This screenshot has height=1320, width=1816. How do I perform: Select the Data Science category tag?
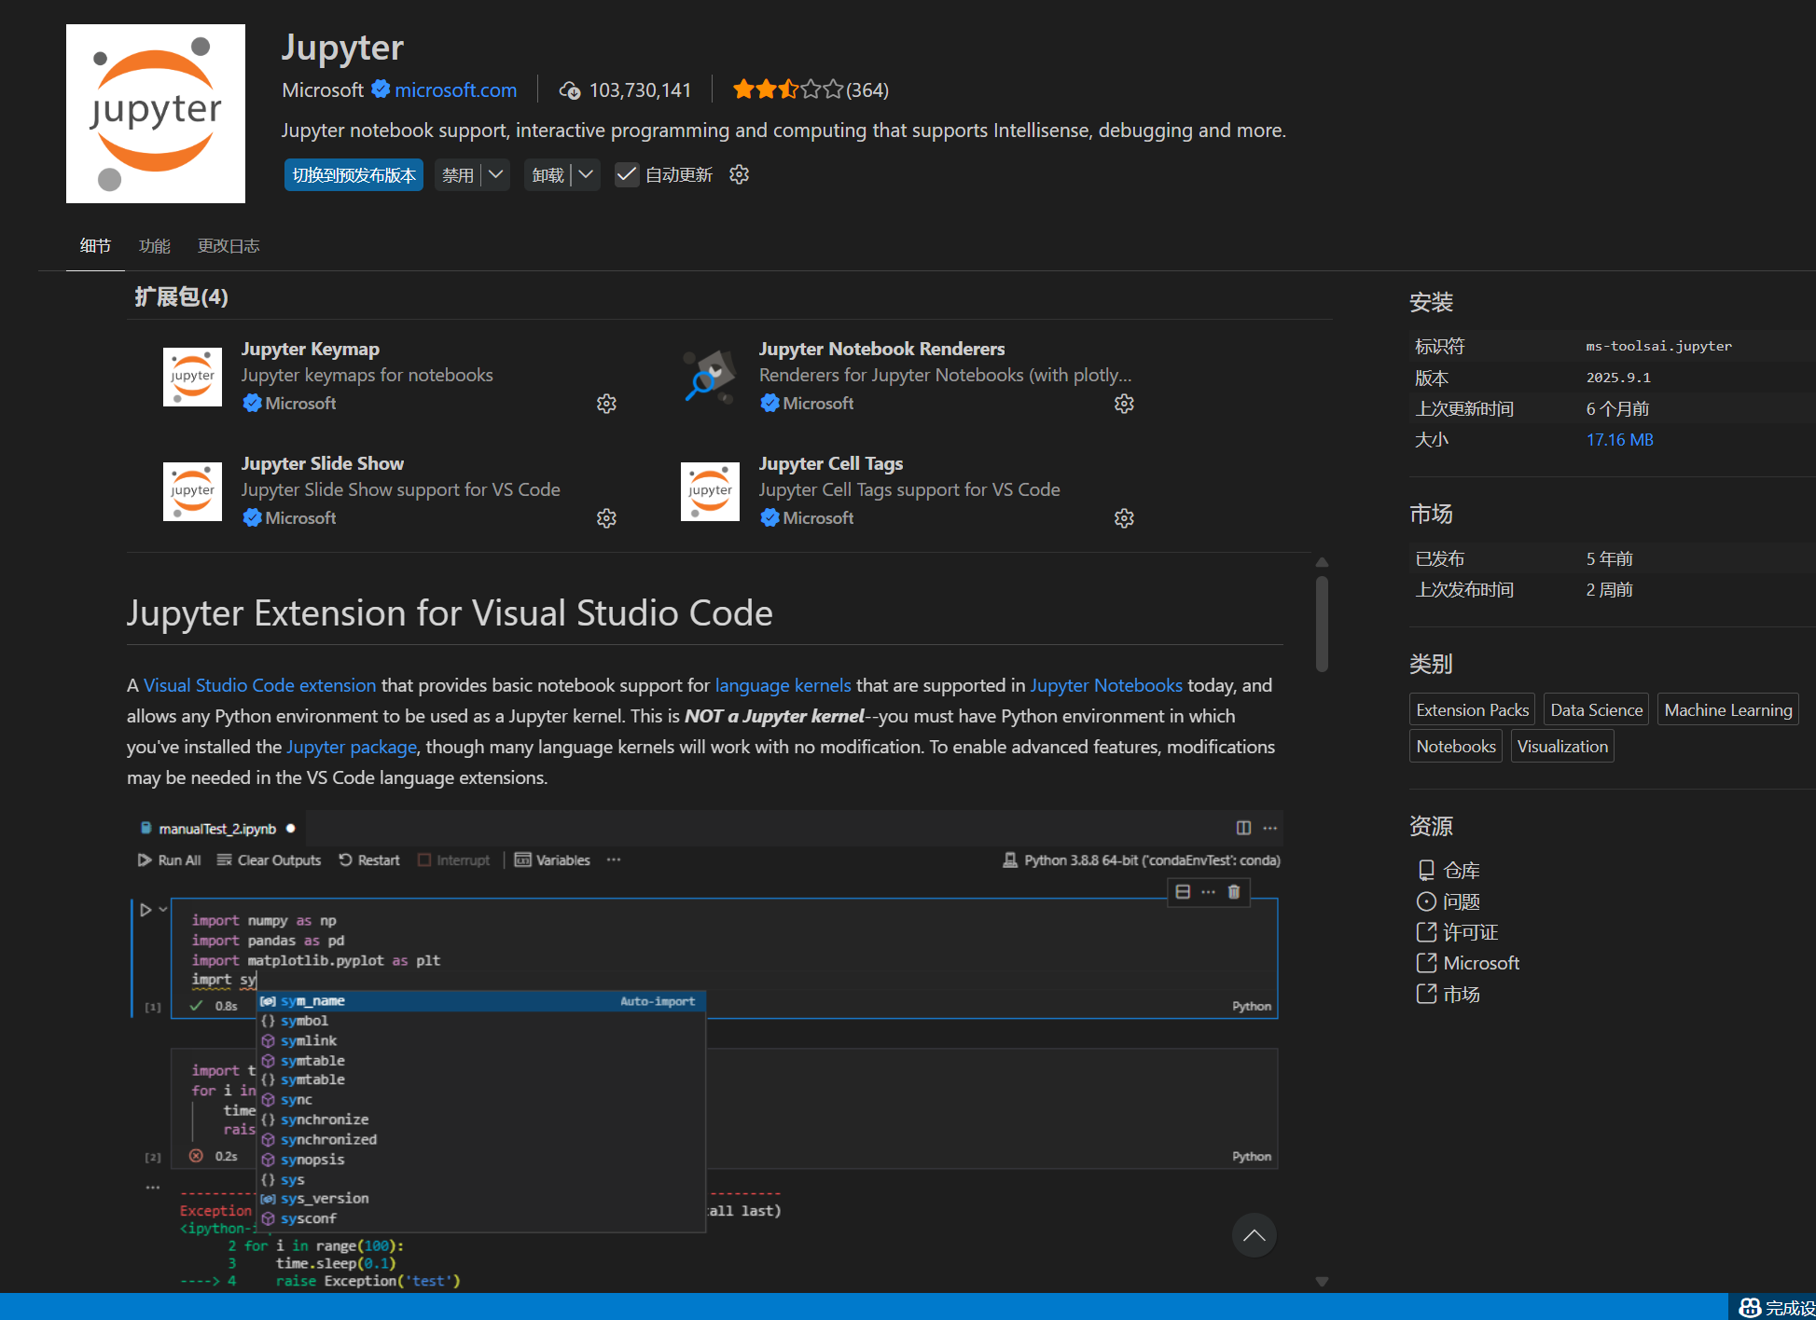(1597, 709)
